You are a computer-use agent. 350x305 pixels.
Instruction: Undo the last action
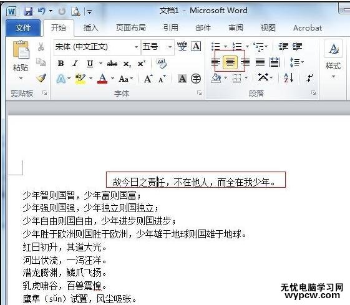pos(42,11)
